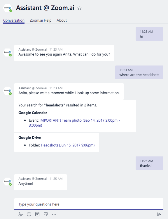Send the message with the arrow icon
Viewport: 168px width, 219px height.
[159, 214]
